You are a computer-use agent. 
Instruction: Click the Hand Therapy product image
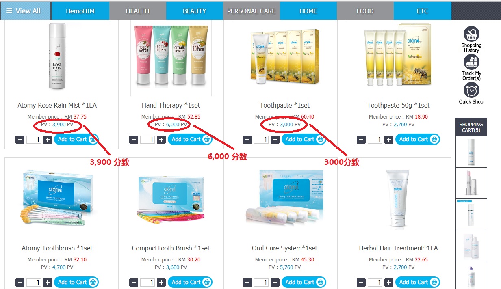coord(171,58)
